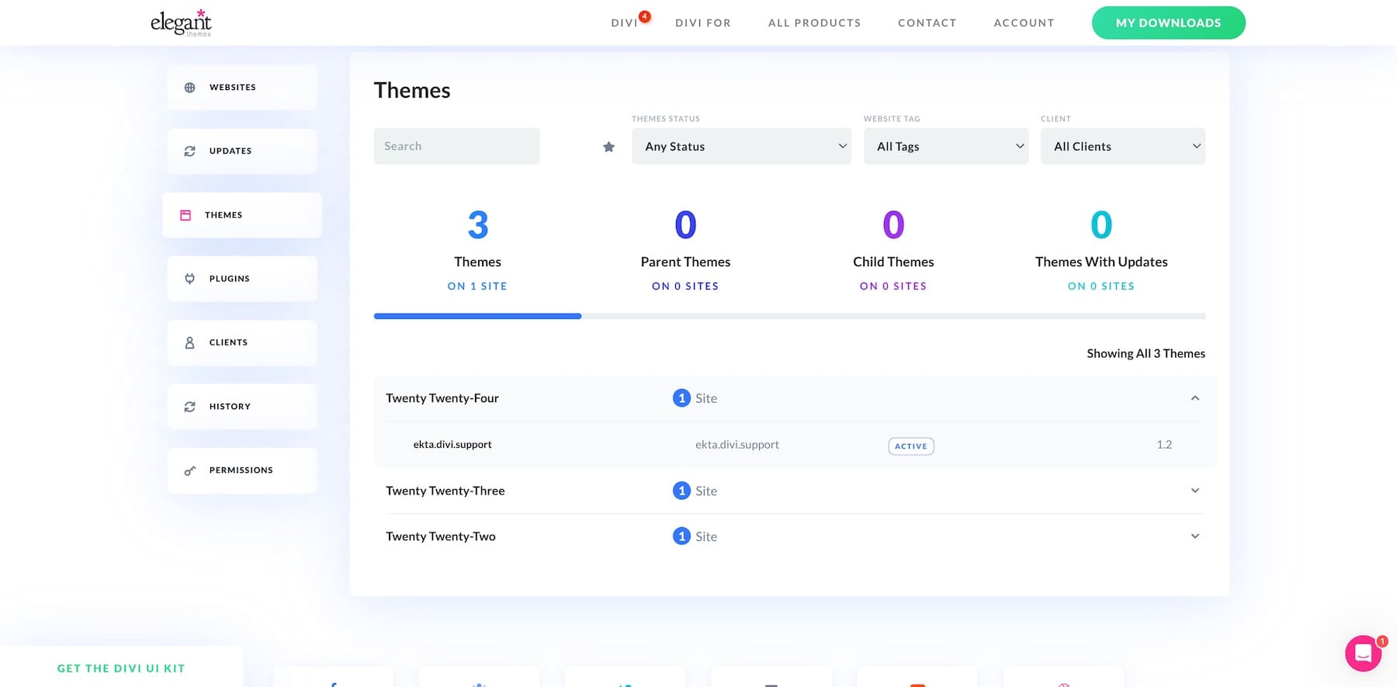Select the Child Themes stat tab

pos(893,250)
